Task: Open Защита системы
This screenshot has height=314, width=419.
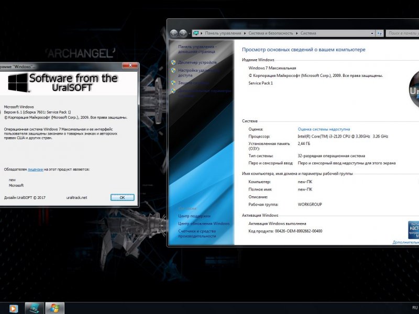Action: click(x=193, y=83)
